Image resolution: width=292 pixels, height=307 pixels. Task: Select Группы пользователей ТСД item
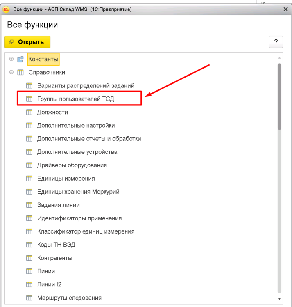75,99
